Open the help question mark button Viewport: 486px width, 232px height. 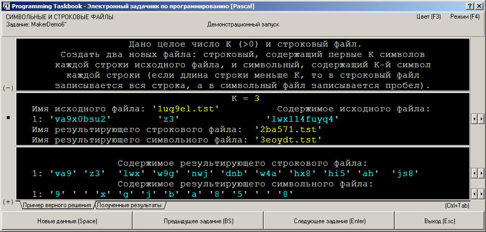click(469, 6)
